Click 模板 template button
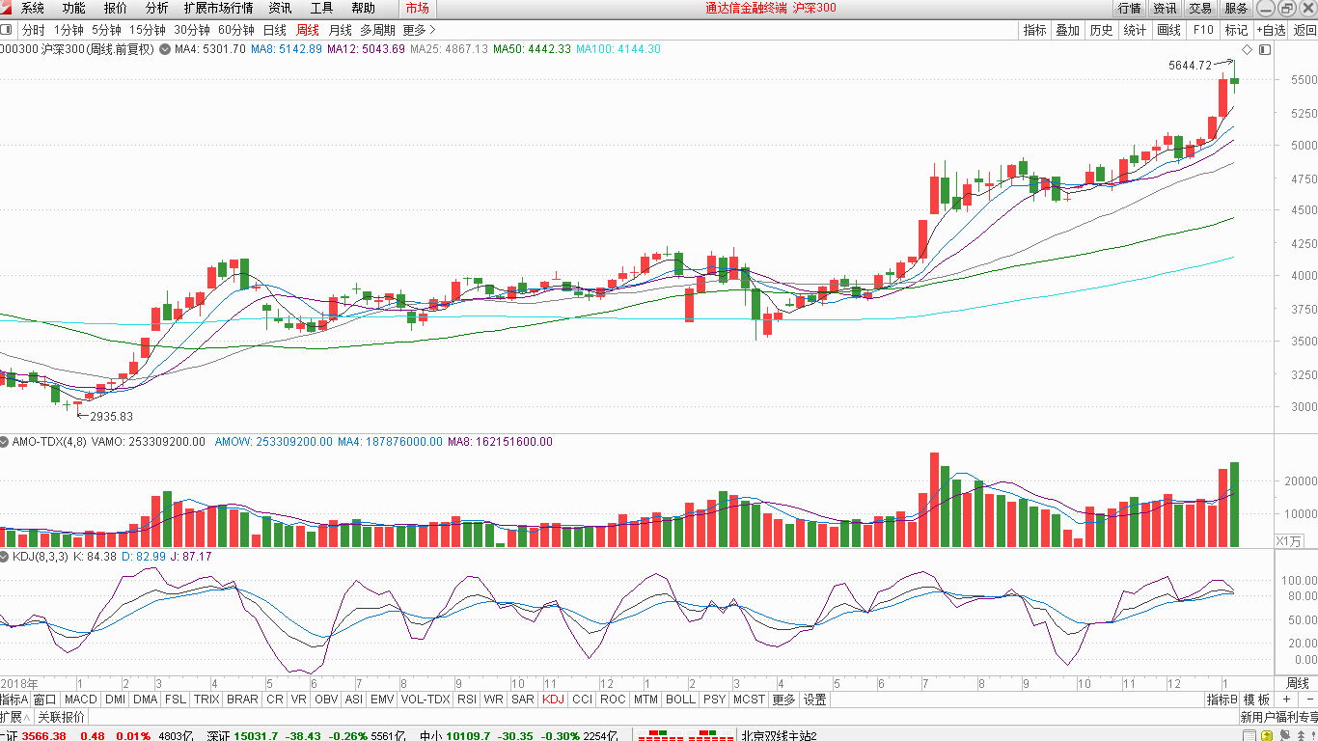Viewport: 1318px width, 741px height. point(1256,700)
